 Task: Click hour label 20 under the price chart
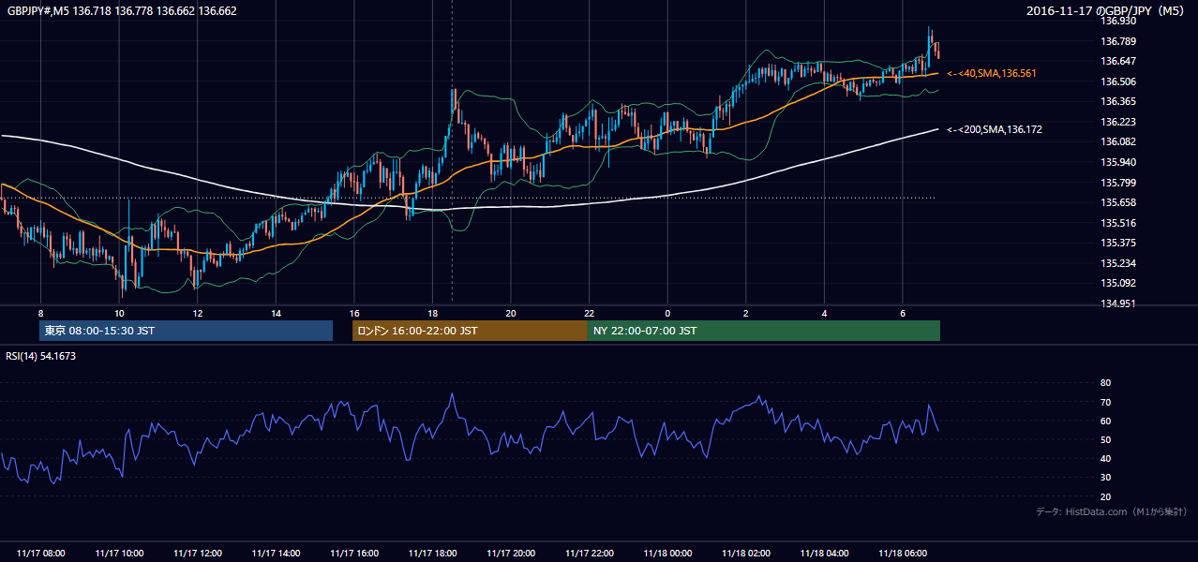511,313
